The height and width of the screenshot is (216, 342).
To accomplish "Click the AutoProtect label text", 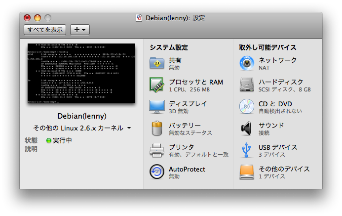I will [187, 169].
